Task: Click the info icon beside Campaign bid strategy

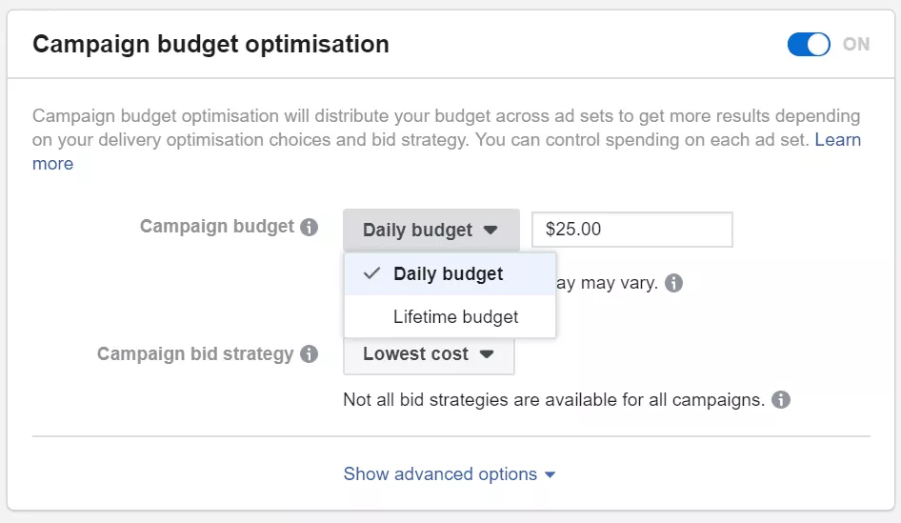Action: pyautogui.click(x=309, y=354)
